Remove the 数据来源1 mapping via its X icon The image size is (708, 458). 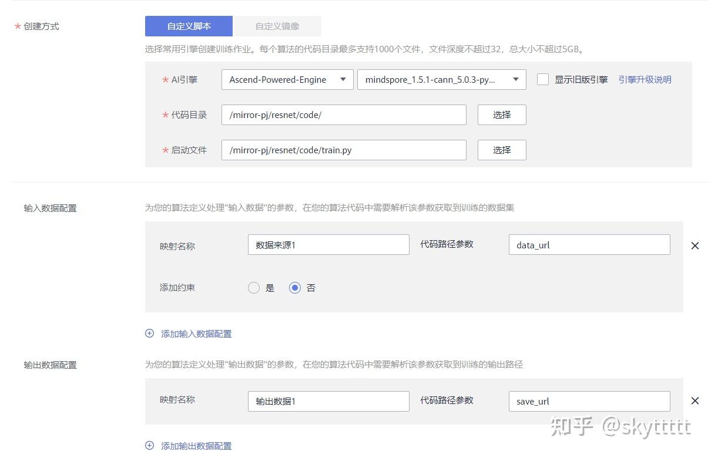695,245
